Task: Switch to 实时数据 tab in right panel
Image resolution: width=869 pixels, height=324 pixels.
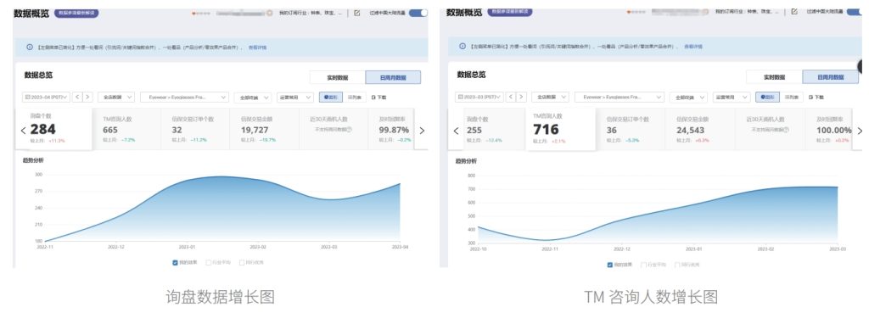Action: [774, 77]
